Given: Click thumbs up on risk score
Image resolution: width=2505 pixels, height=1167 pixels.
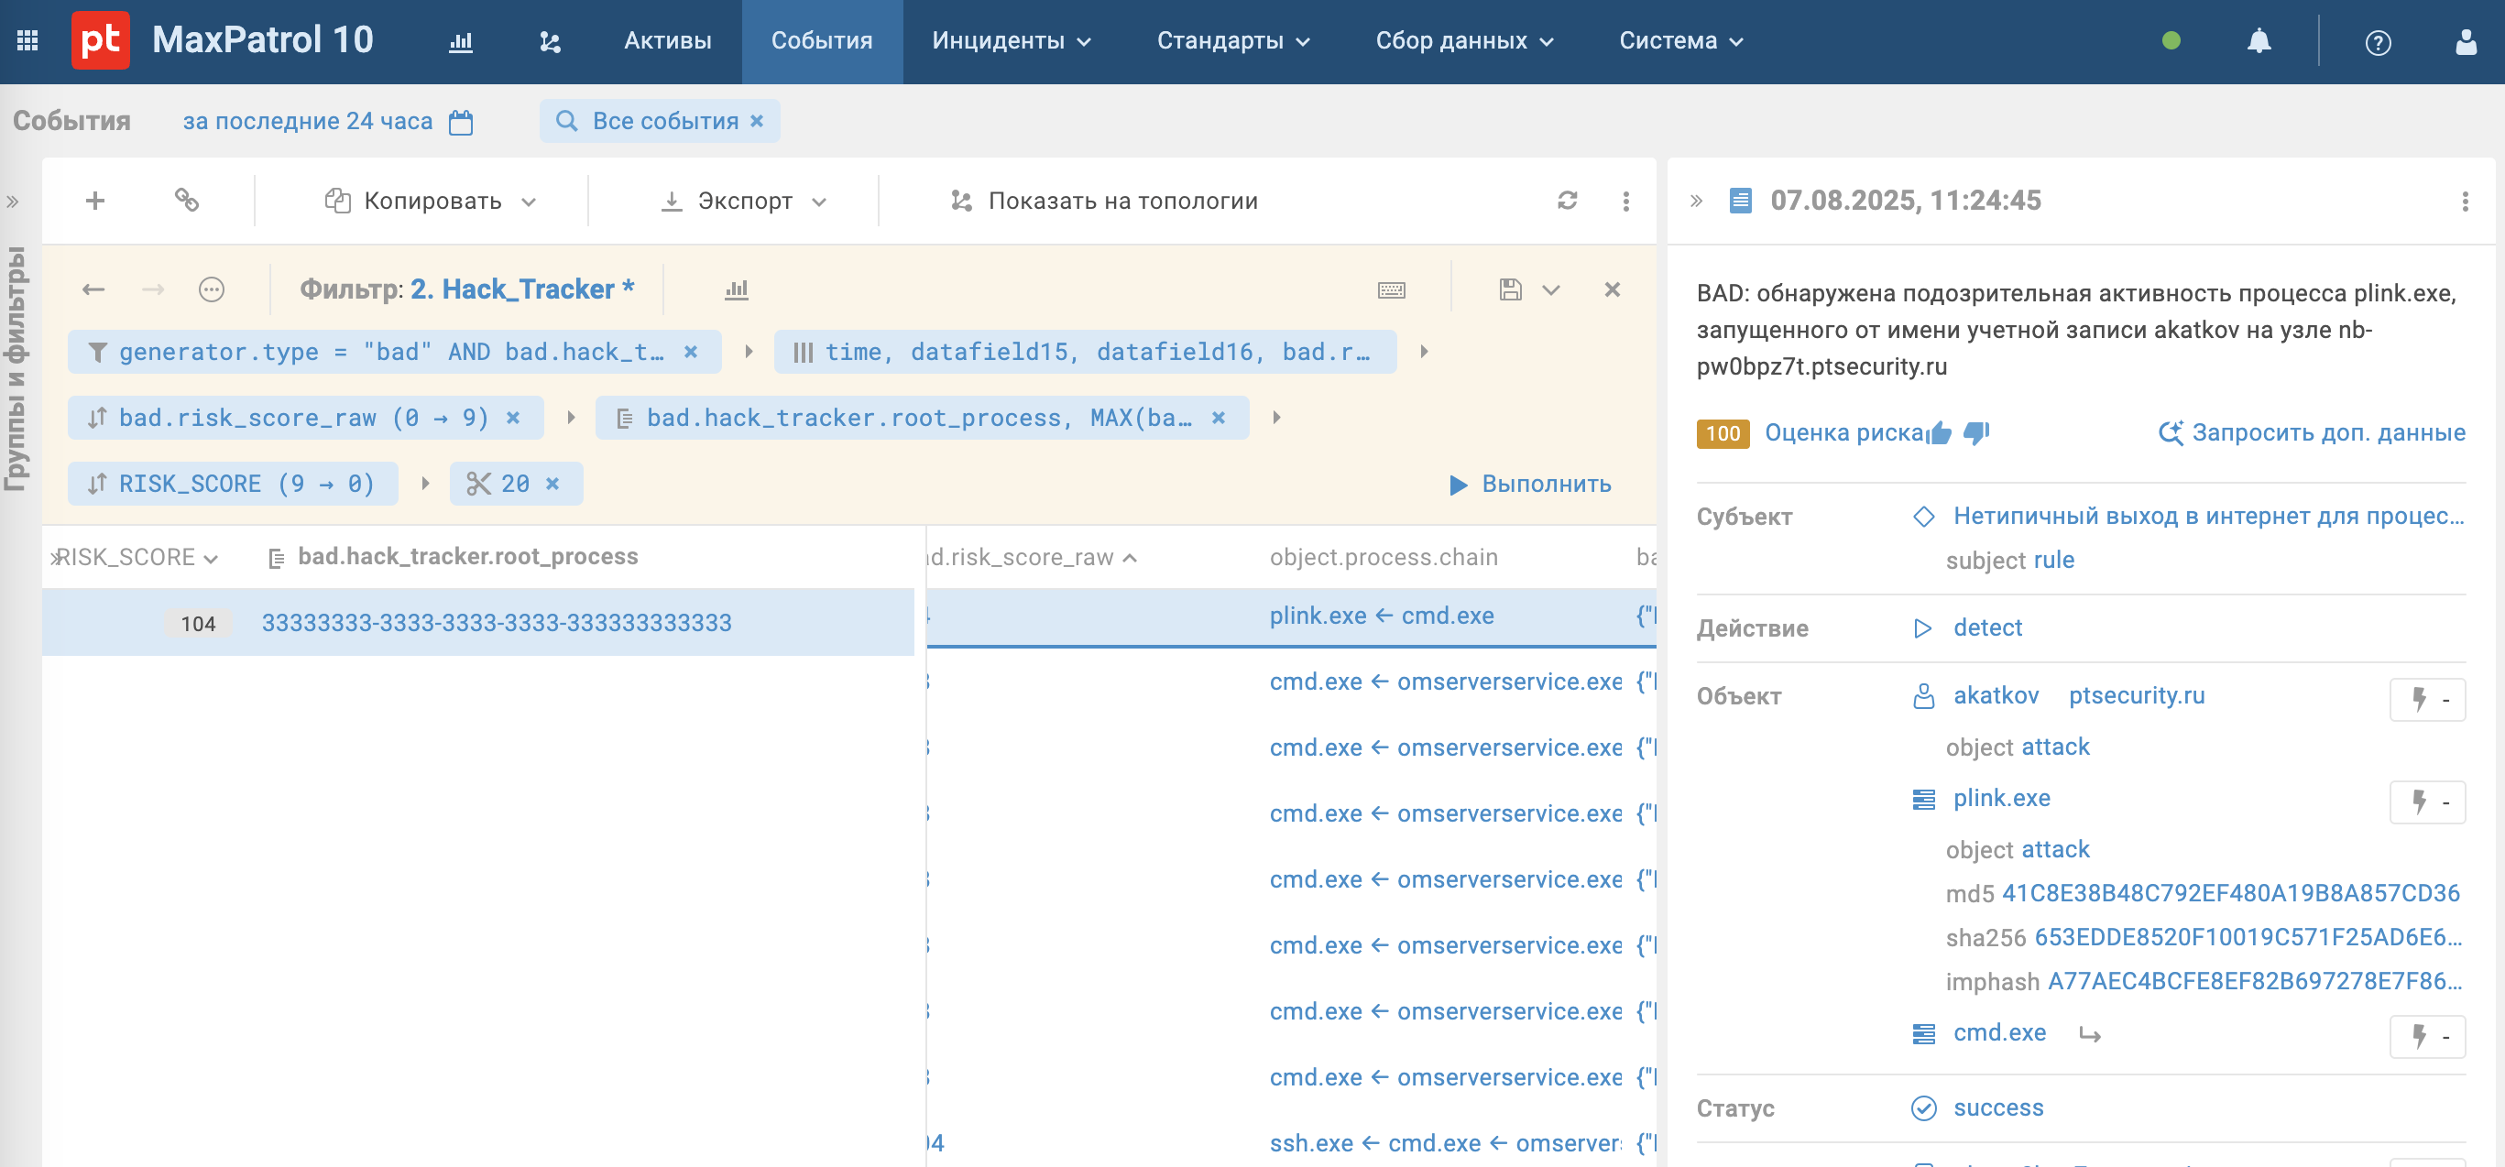Looking at the screenshot, I should (x=1939, y=432).
